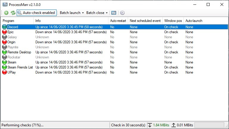Viewport: 229px width, 129px height.
Task: Click the green Steam status orb
Action: [x=4, y=62]
